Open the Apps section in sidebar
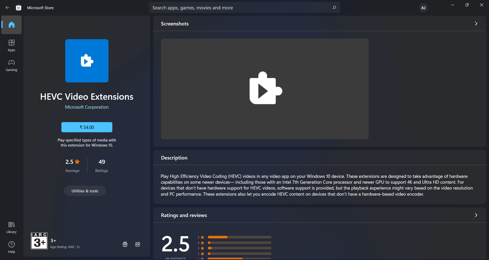This screenshot has height=260, width=489. pyautogui.click(x=11, y=45)
